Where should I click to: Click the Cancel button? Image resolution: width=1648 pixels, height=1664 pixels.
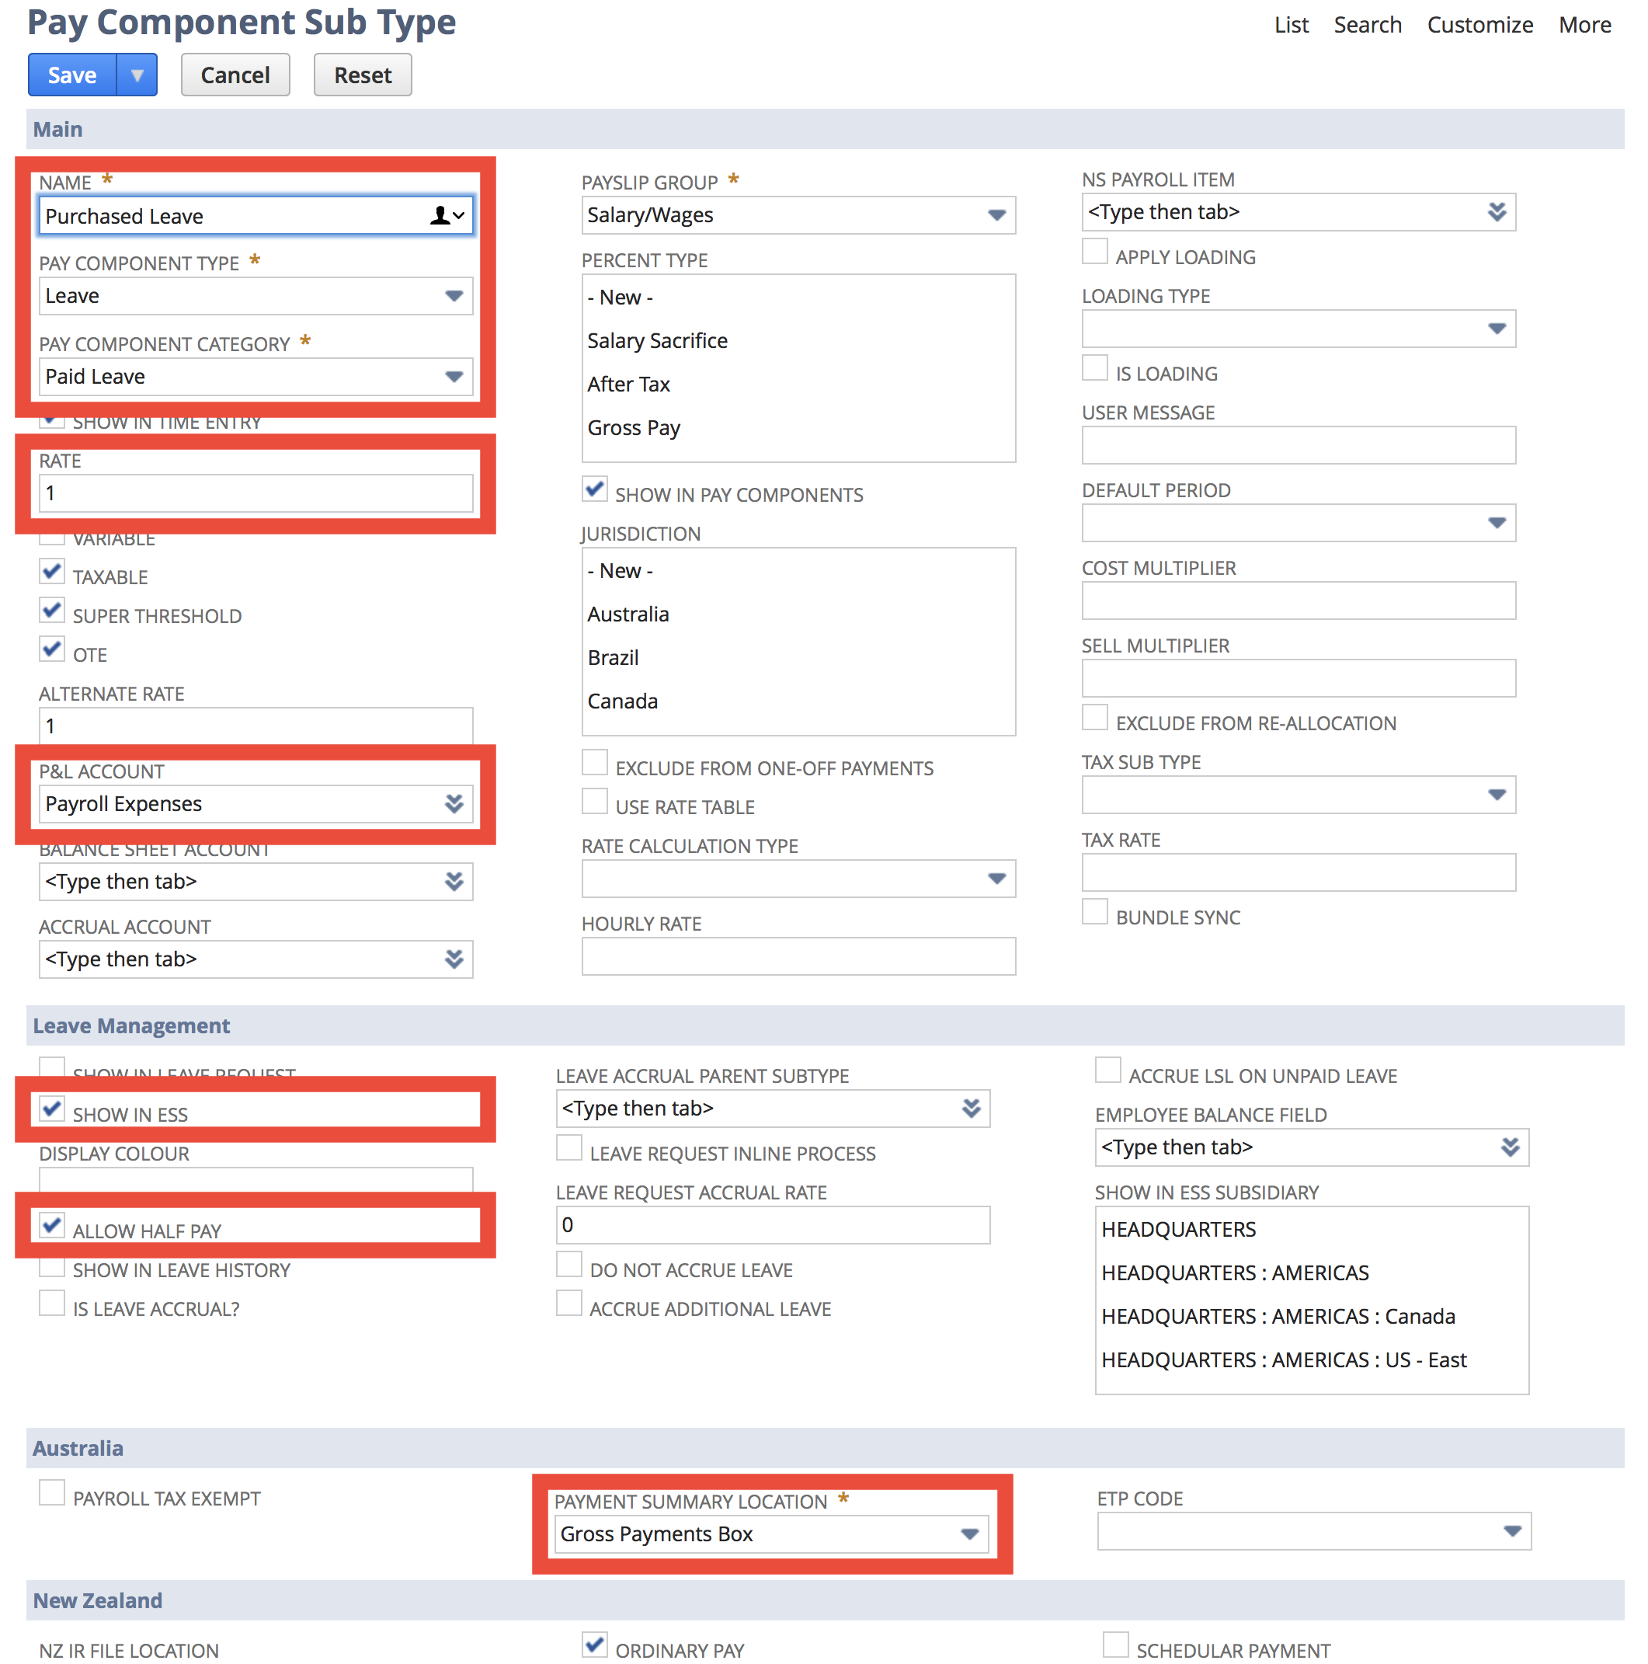point(235,75)
